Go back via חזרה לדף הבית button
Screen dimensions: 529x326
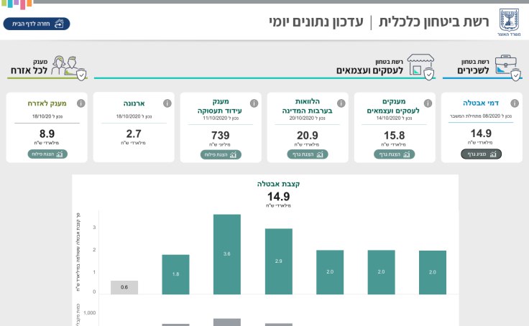(x=37, y=24)
